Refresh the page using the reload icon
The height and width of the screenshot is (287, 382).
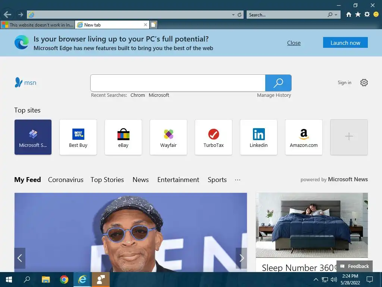[239, 15]
